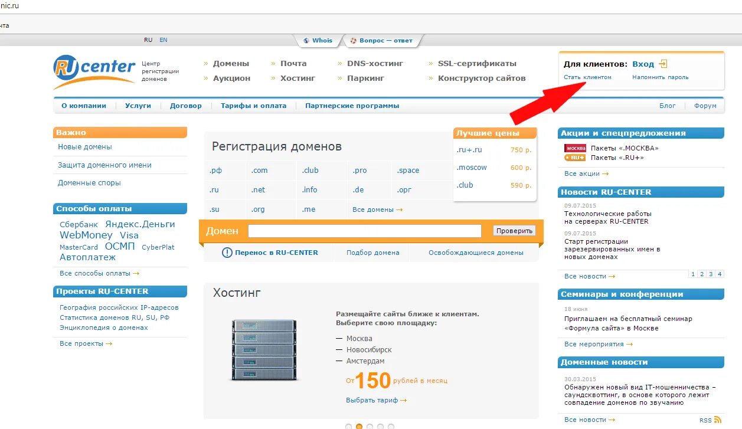Open the Подбор домена tab
The image size is (742, 429).
pos(373,253)
